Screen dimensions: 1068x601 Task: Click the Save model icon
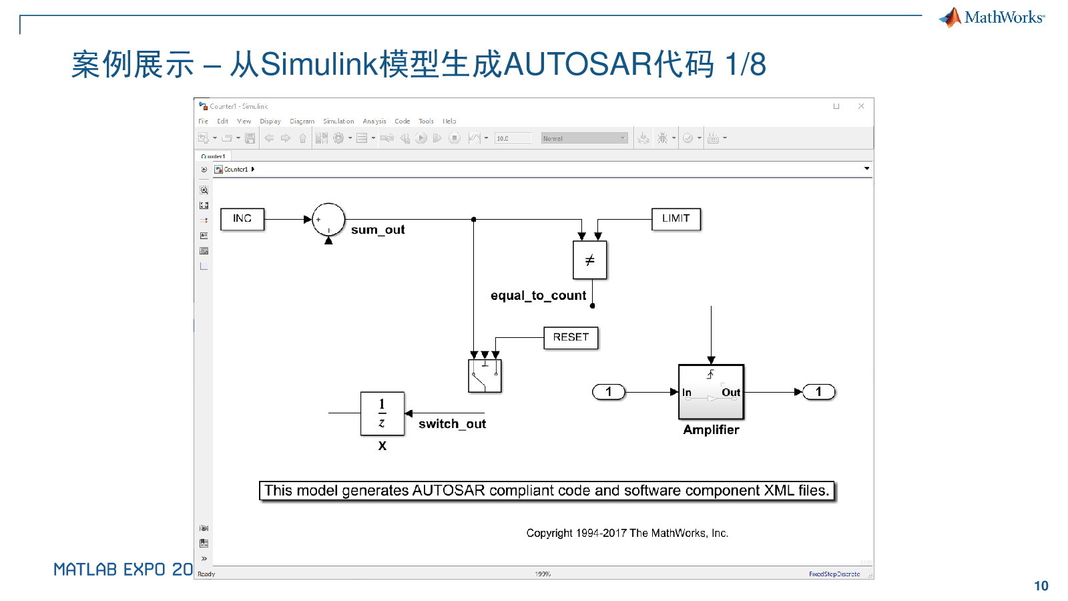250,138
